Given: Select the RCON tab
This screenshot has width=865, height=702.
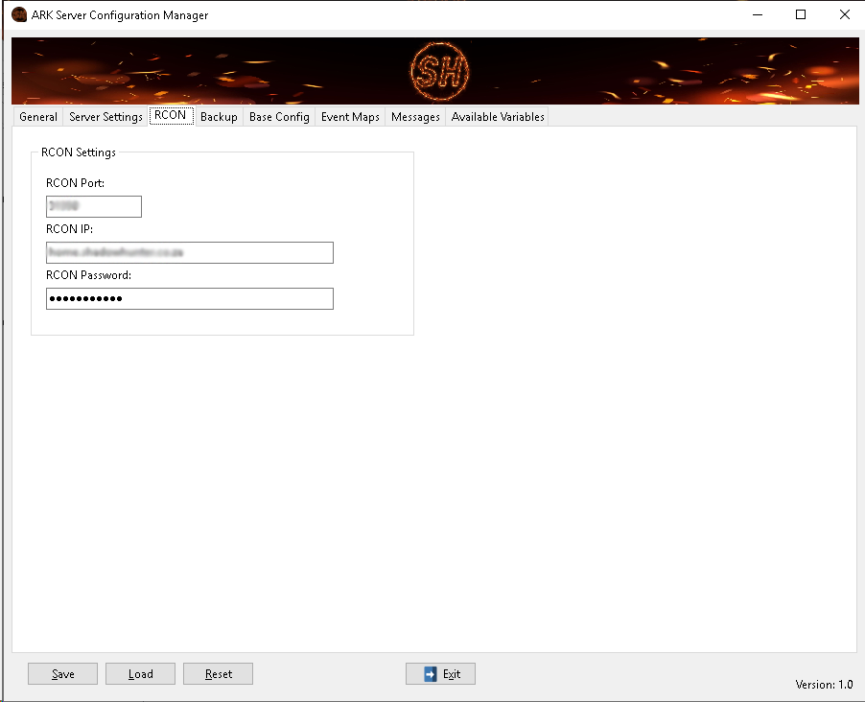Looking at the screenshot, I should 171,116.
